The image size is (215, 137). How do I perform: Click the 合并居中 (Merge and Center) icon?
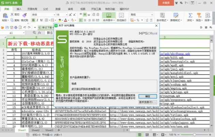107,15
